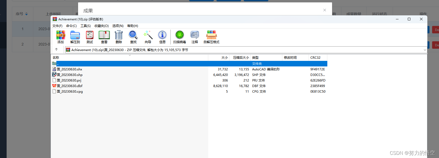Viewport: 439px width, 158px height.
Task: Open the 选项(N) menu
Action: 118,26
